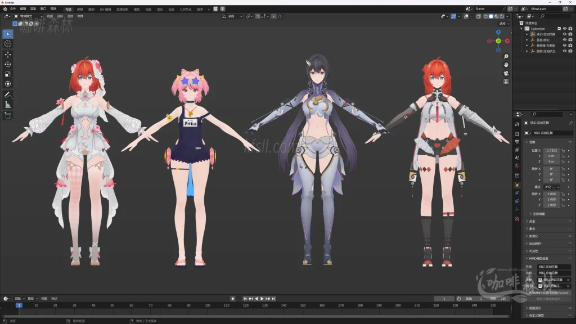Select the Annotate pencil tool
The width and height of the screenshot is (576, 324).
click(8, 94)
